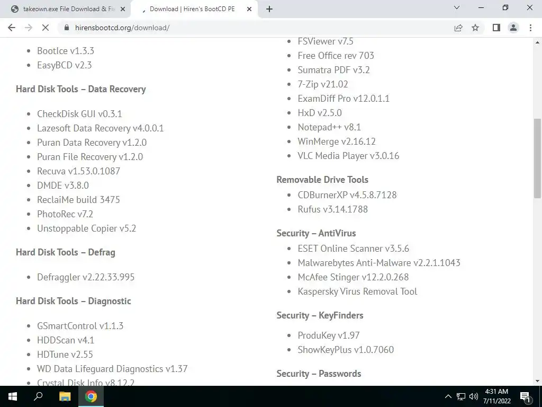This screenshot has height=407, width=542.
Task: Open the tab search dropdown
Action: pyautogui.click(x=457, y=7)
